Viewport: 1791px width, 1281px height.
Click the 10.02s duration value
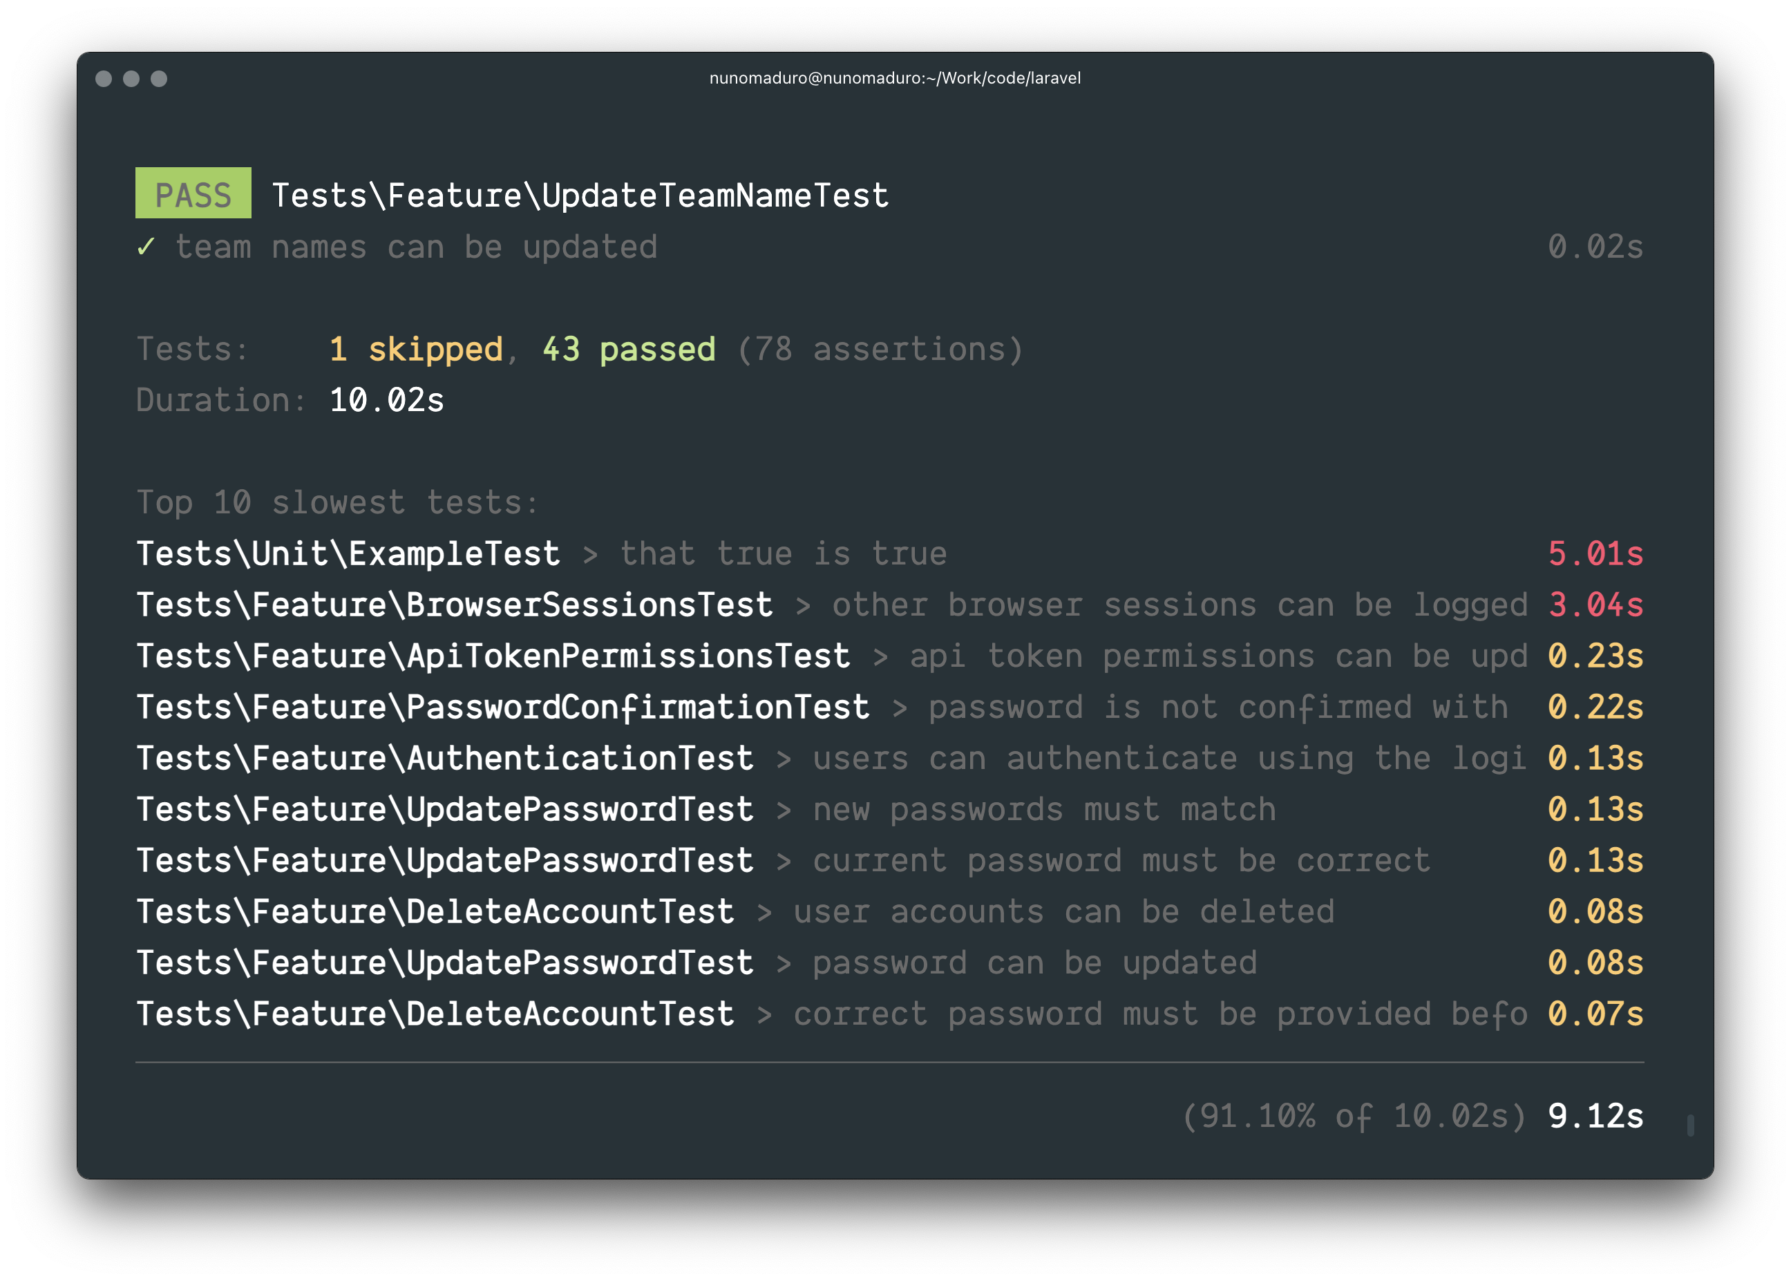(x=386, y=401)
